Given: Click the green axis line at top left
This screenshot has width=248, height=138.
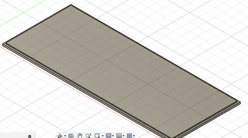Looking at the screenshot, I should coord(24,14).
